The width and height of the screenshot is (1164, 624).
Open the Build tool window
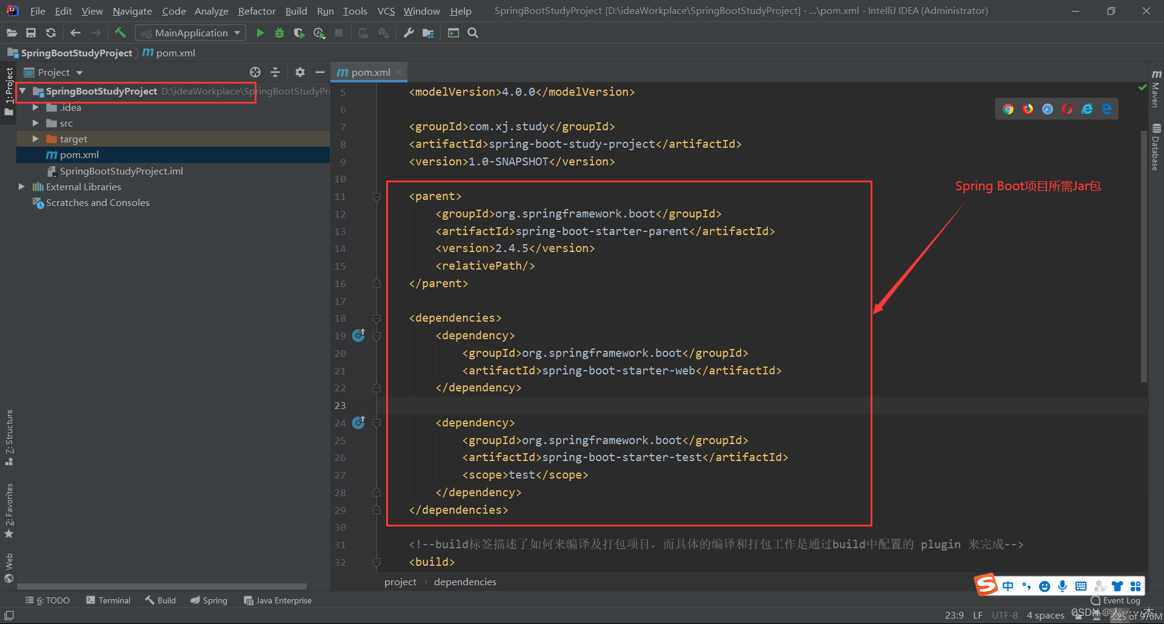point(161,600)
